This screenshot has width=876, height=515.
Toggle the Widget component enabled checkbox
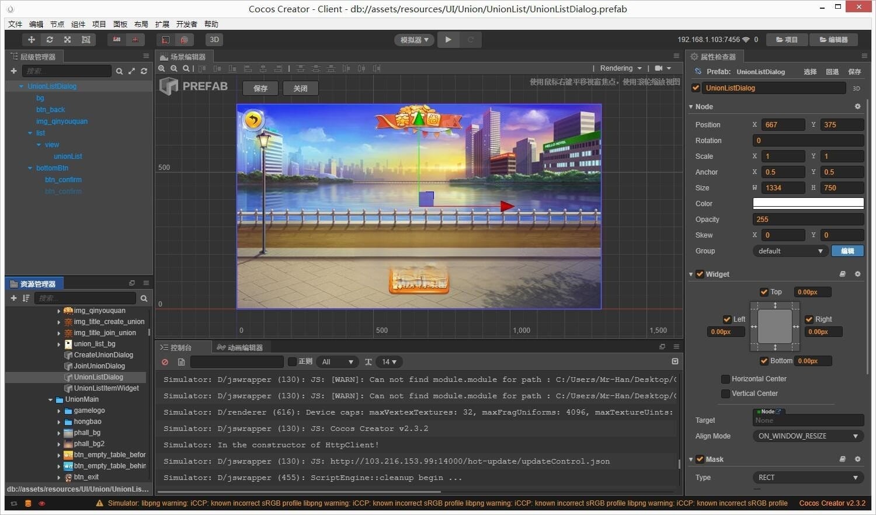[700, 274]
